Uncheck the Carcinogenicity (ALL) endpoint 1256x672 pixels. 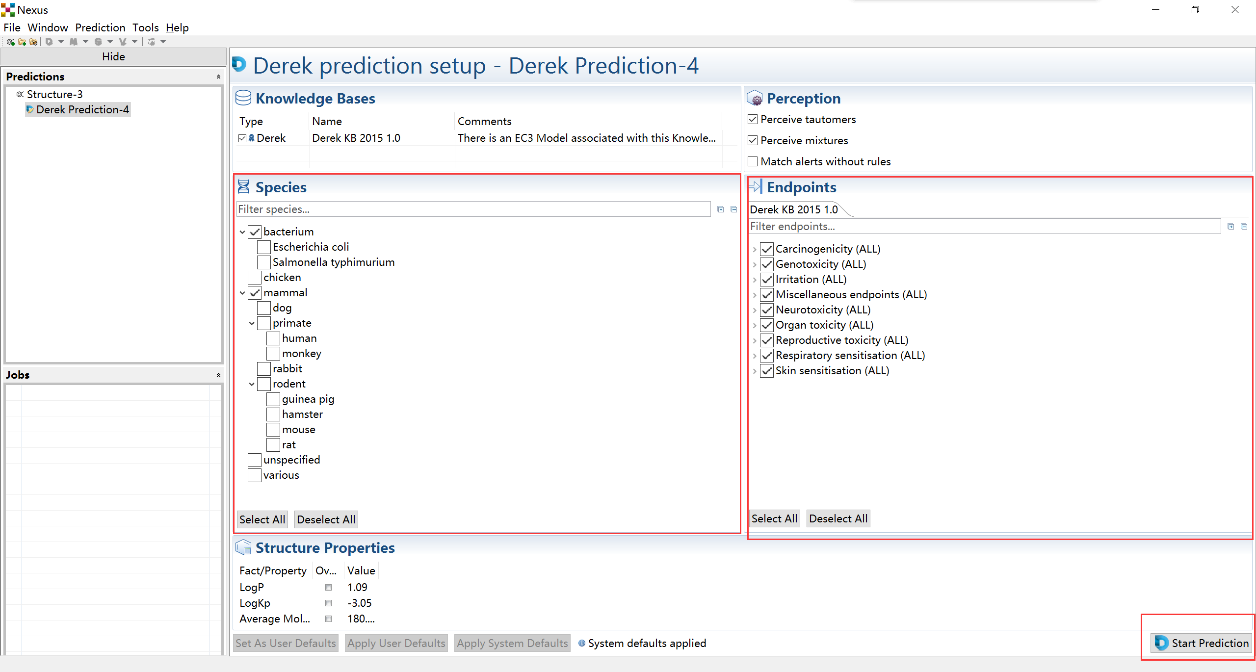coord(767,249)
